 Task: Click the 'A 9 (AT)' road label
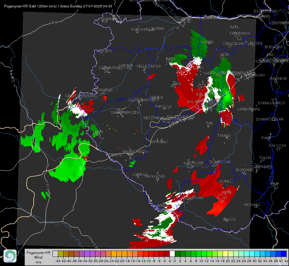pos(12,76)
